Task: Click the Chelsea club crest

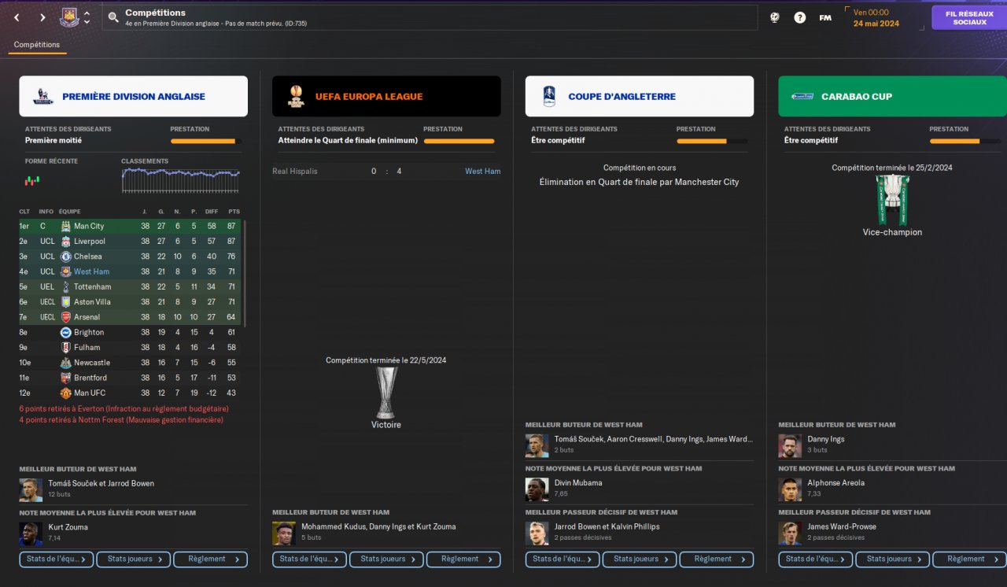Action: (66, 257)
